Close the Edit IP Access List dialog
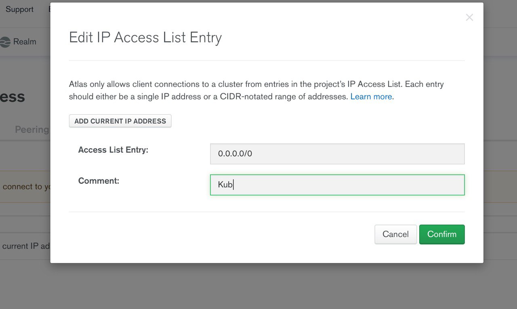Image resolution: width=517 pixels, height=309 pixels. (x=469, y=17)
